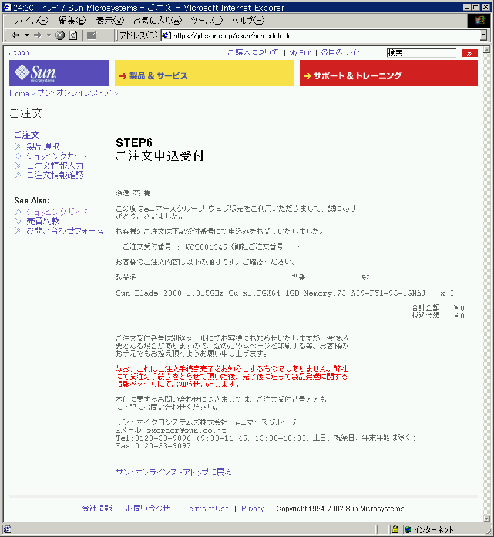Open the 表示(V) menu

pos(110,21)
